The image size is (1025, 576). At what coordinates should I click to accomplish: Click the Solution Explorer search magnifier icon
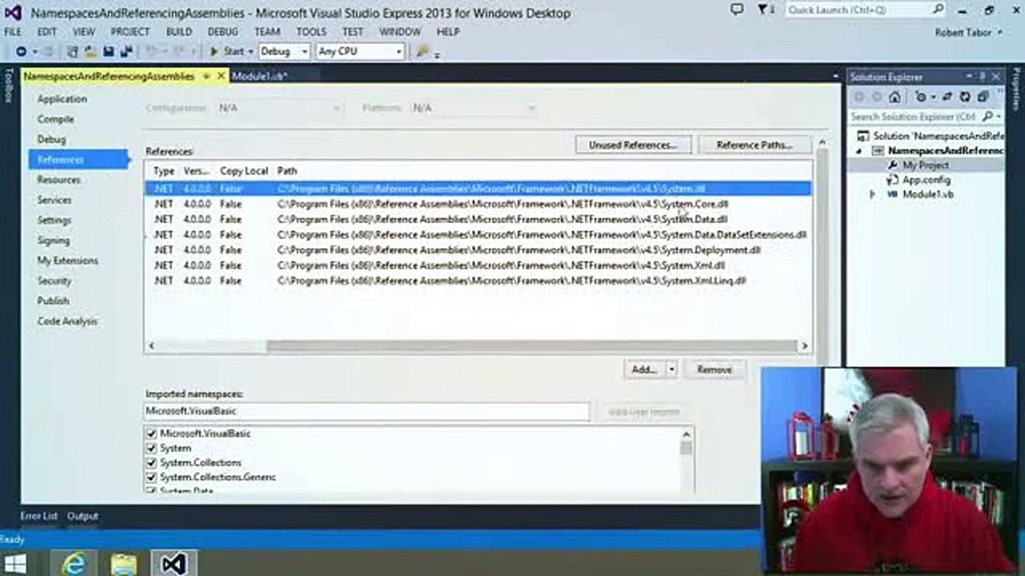(x=988, y=117)
